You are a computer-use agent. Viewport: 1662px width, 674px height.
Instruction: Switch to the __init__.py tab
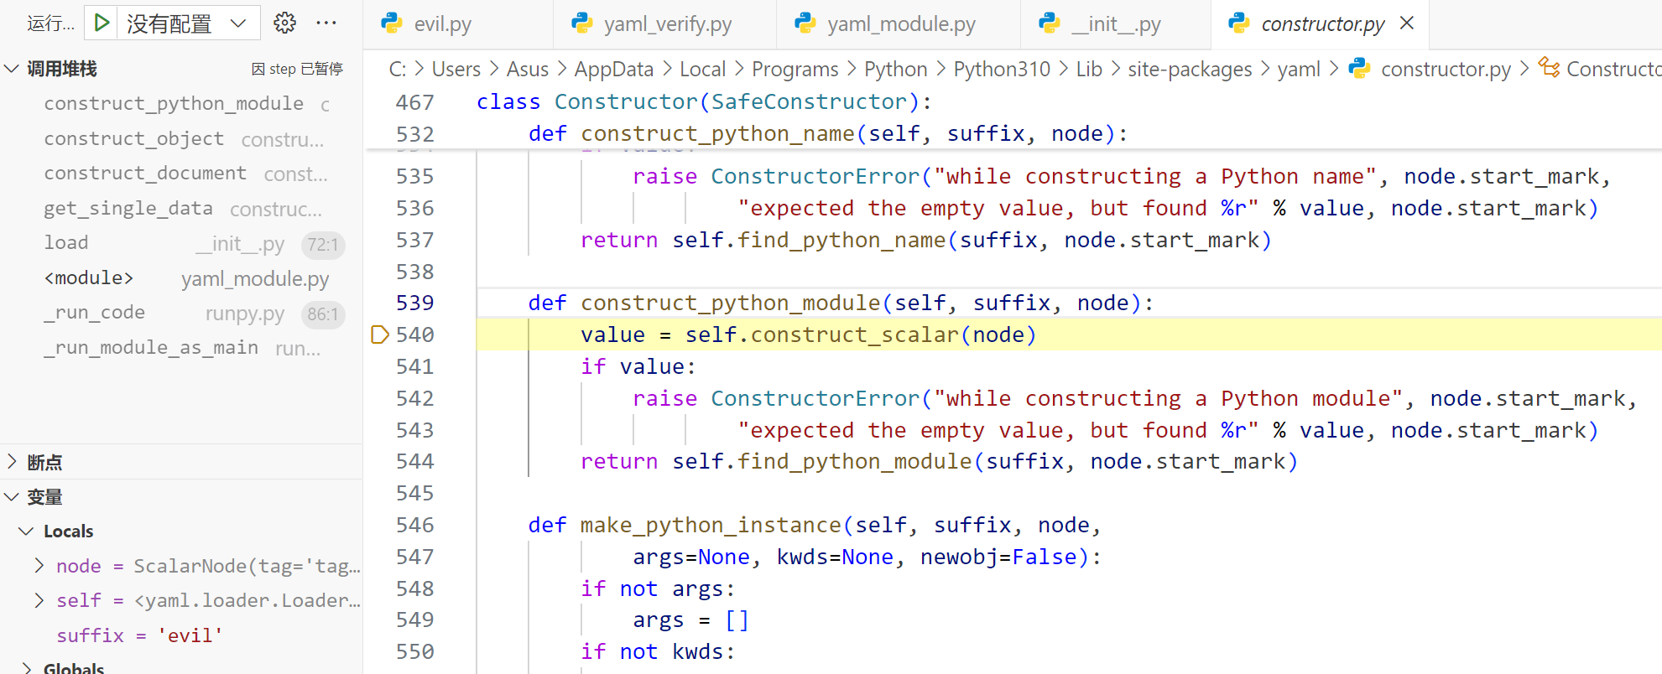pyautogui.click(x=1116, y=23)
